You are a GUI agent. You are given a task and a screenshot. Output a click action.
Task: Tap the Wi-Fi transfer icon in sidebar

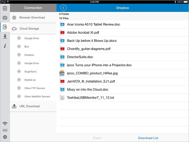(5, 123)
